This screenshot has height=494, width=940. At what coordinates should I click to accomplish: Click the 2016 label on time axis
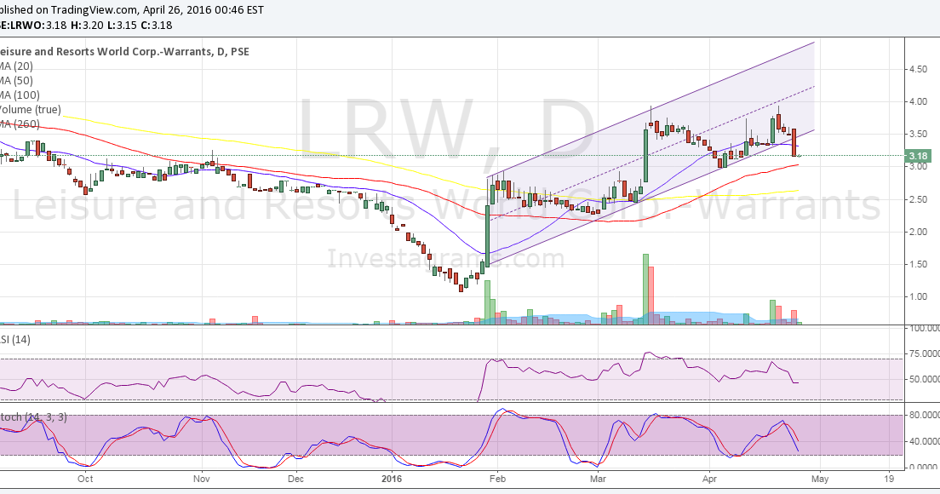392,479
